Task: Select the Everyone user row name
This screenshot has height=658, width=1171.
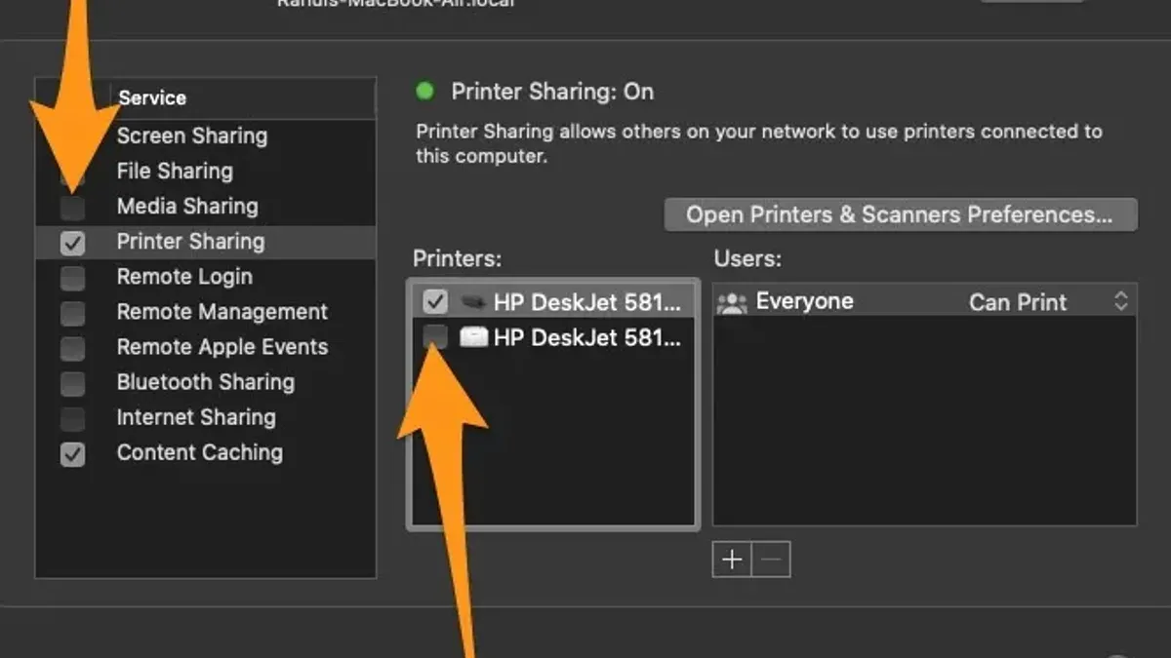Action: coord(805,302)
